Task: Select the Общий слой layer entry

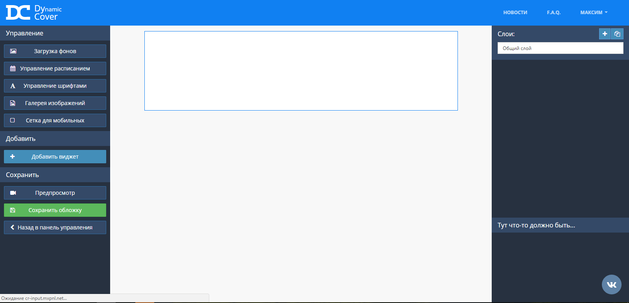Action: [560, 48]
